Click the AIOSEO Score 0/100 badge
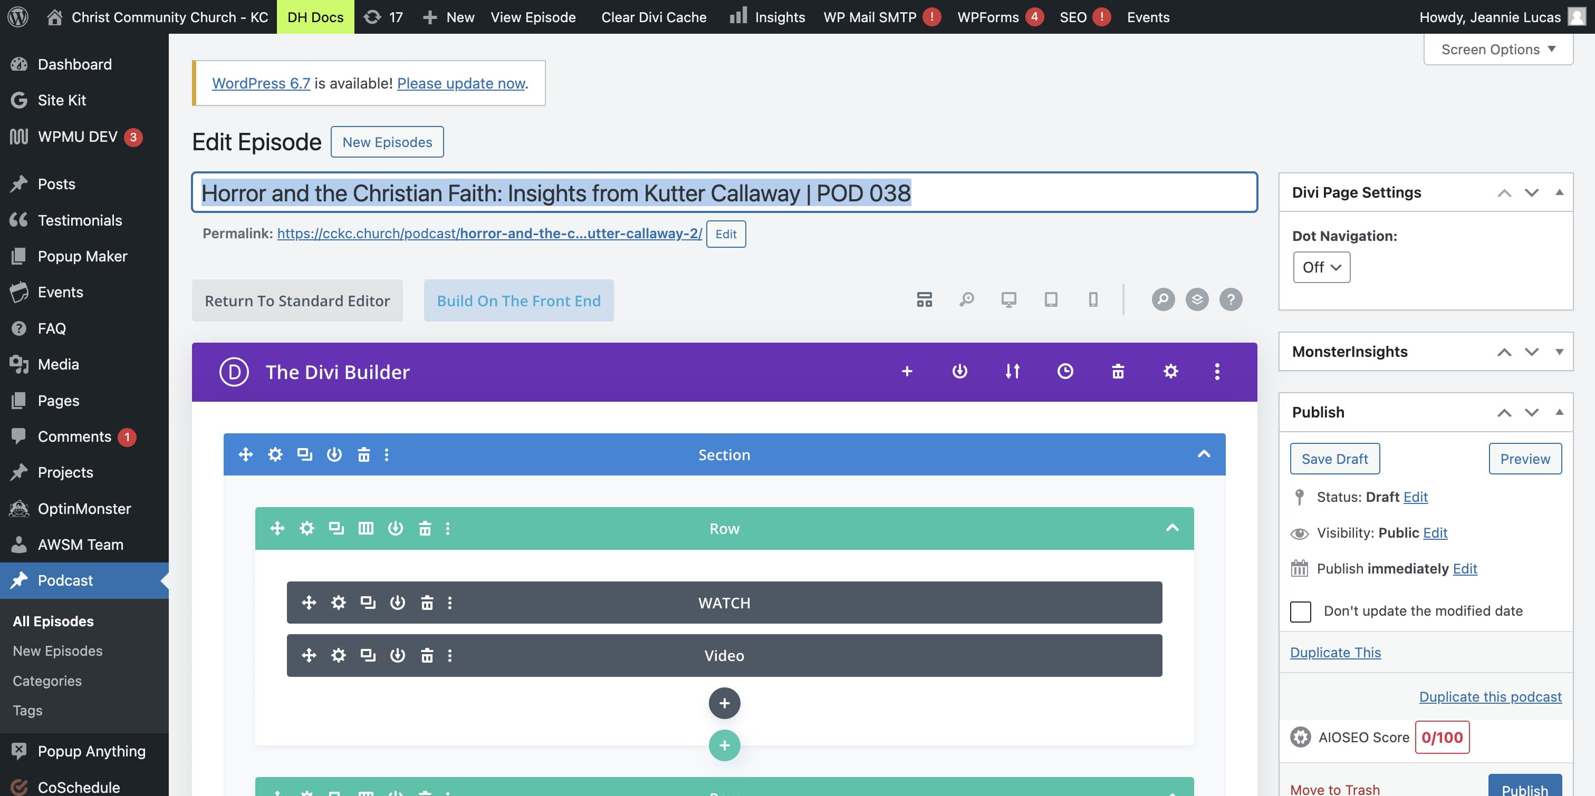 pyautogui.click(x=1442, y=737)
